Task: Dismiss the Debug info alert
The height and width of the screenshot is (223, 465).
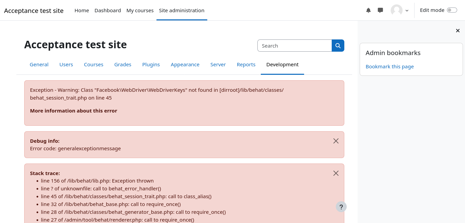Action: click(336, 141)
